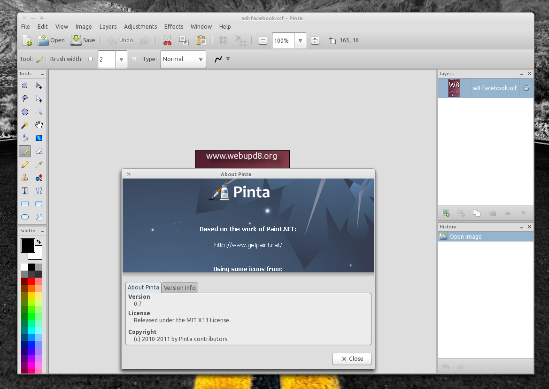Image resolution: width=549 pixels, height=389 pixels.
Task: Click the Deselect toolbar icon
Action: click(240, 40)
